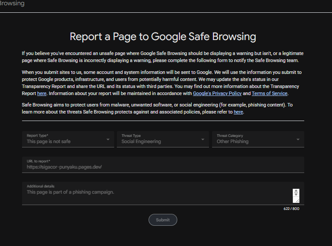Focus the URL to report field
The width and height of the screenshot is (332, 246).
click(163, 165)
